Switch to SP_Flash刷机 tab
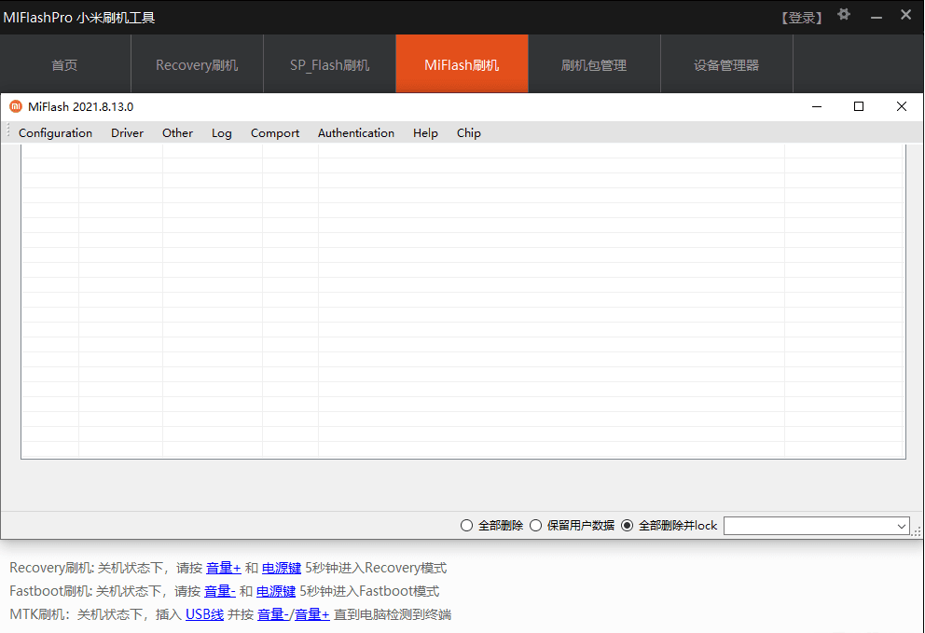Screen dimensions: 925x633 point(329,63)
